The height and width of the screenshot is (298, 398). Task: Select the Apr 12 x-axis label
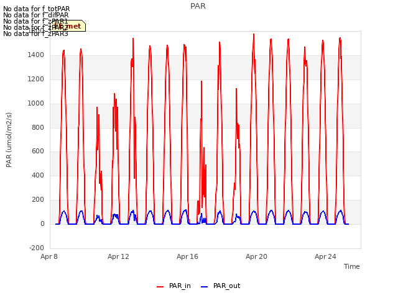pyautogui.click(x=118, y=256)
